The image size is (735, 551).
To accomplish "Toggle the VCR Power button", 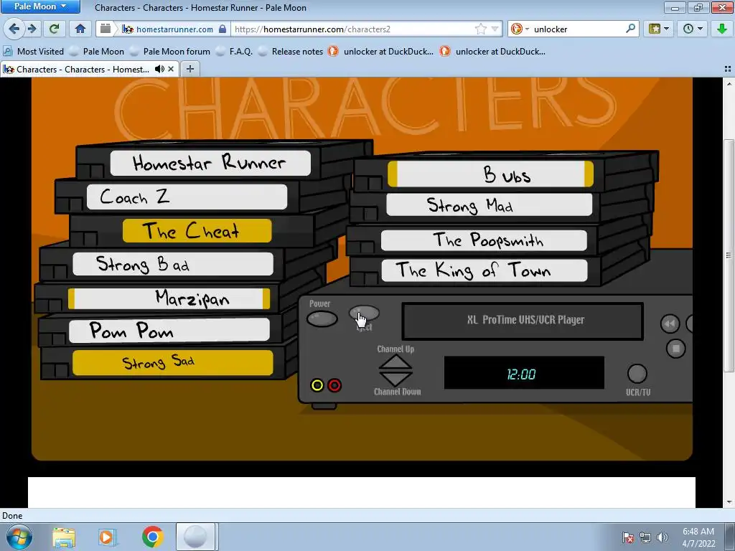I will coord(322,319).
